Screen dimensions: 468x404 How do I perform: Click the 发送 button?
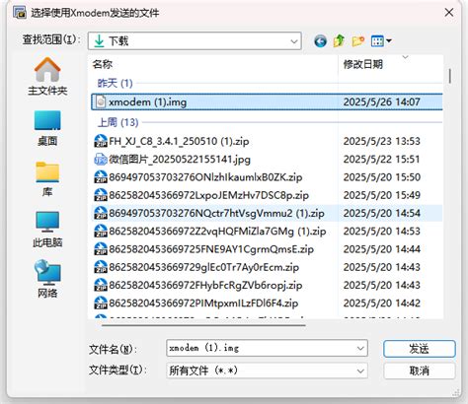420,349
